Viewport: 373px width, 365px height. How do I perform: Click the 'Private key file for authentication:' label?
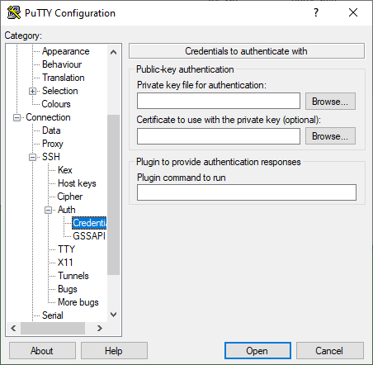(201, 85)
